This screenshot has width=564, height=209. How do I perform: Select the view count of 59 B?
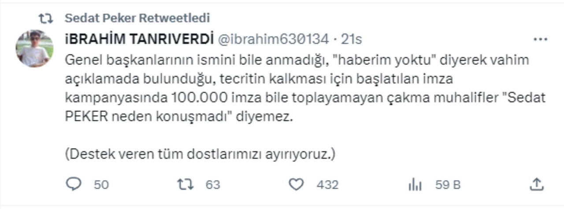(x=448, y=185)
